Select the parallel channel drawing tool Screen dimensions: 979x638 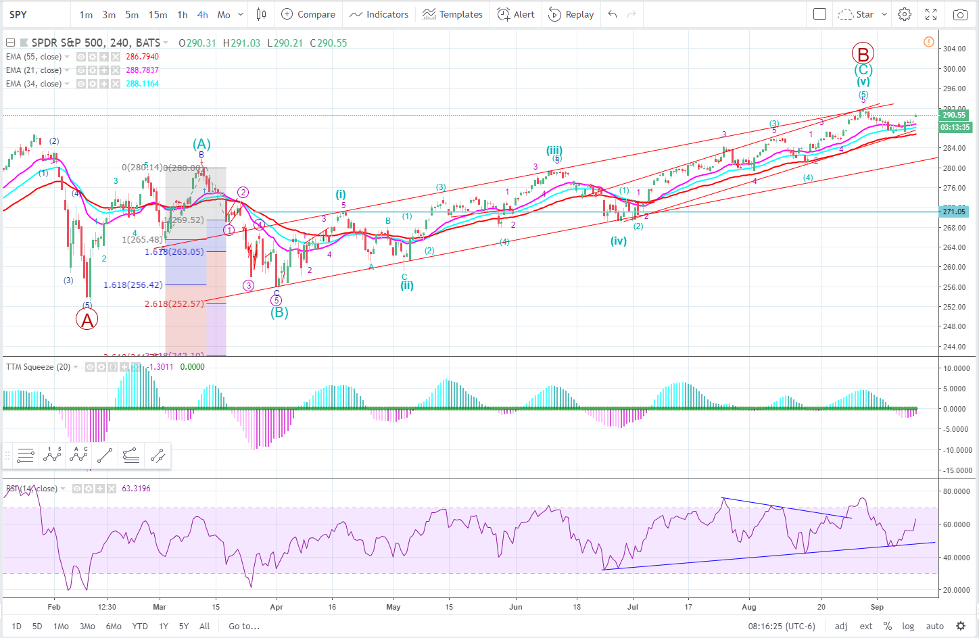click(x=158, y=456)
